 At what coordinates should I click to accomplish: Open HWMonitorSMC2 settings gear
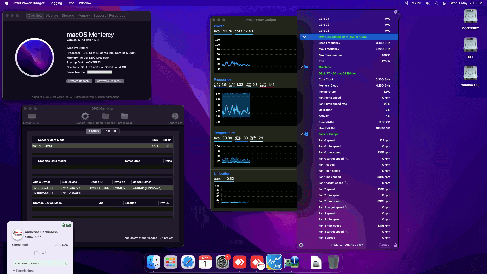pos(301,245)
